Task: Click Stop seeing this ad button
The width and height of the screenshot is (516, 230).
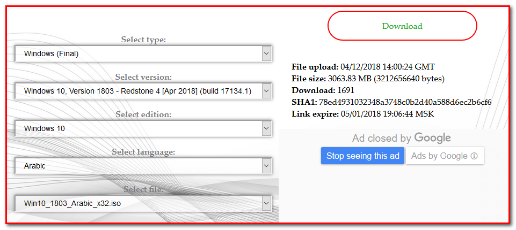Action: [362, 156]
